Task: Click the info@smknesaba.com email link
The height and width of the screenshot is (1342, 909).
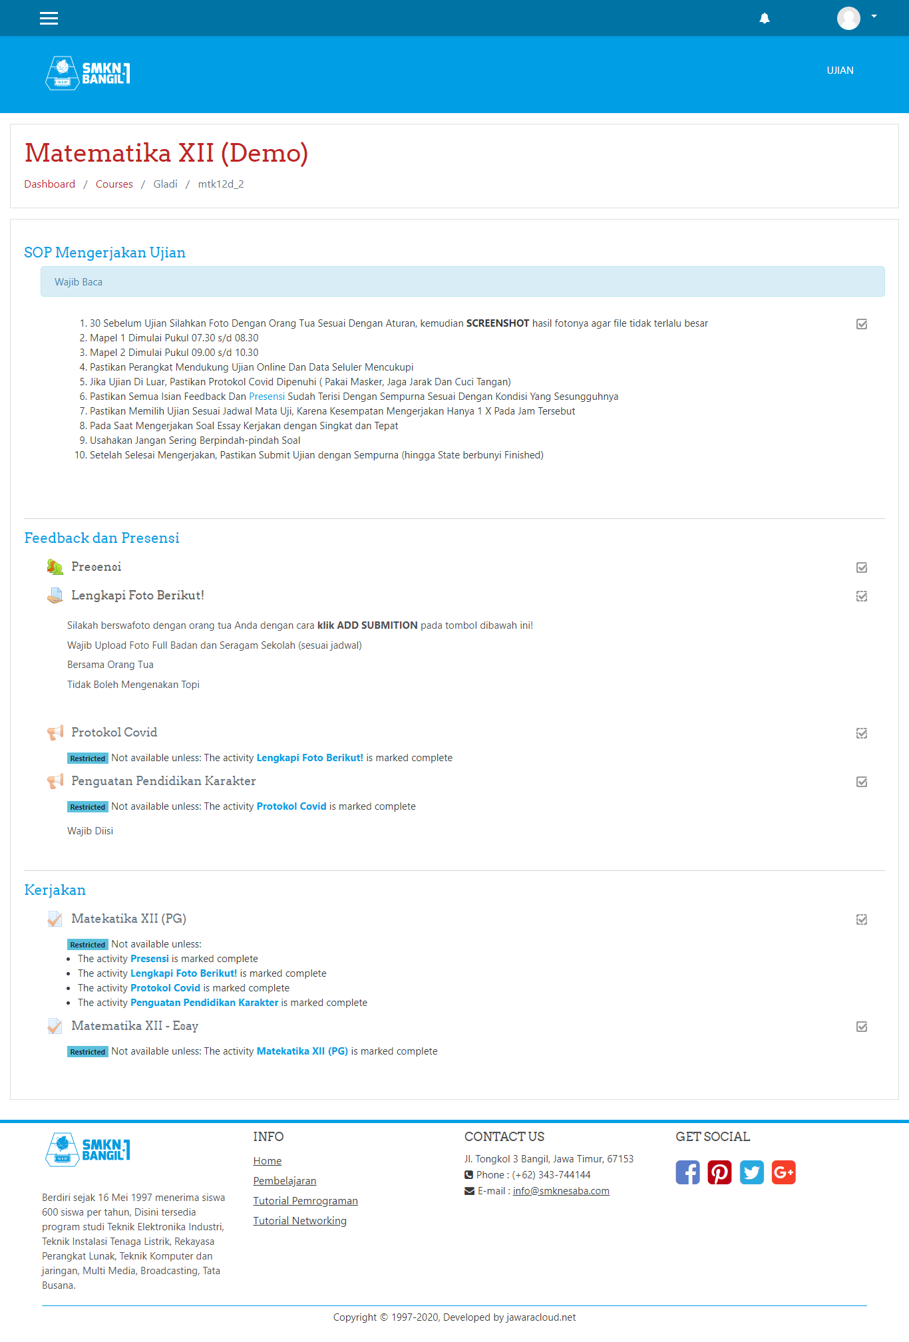Action: point(561,1191)
